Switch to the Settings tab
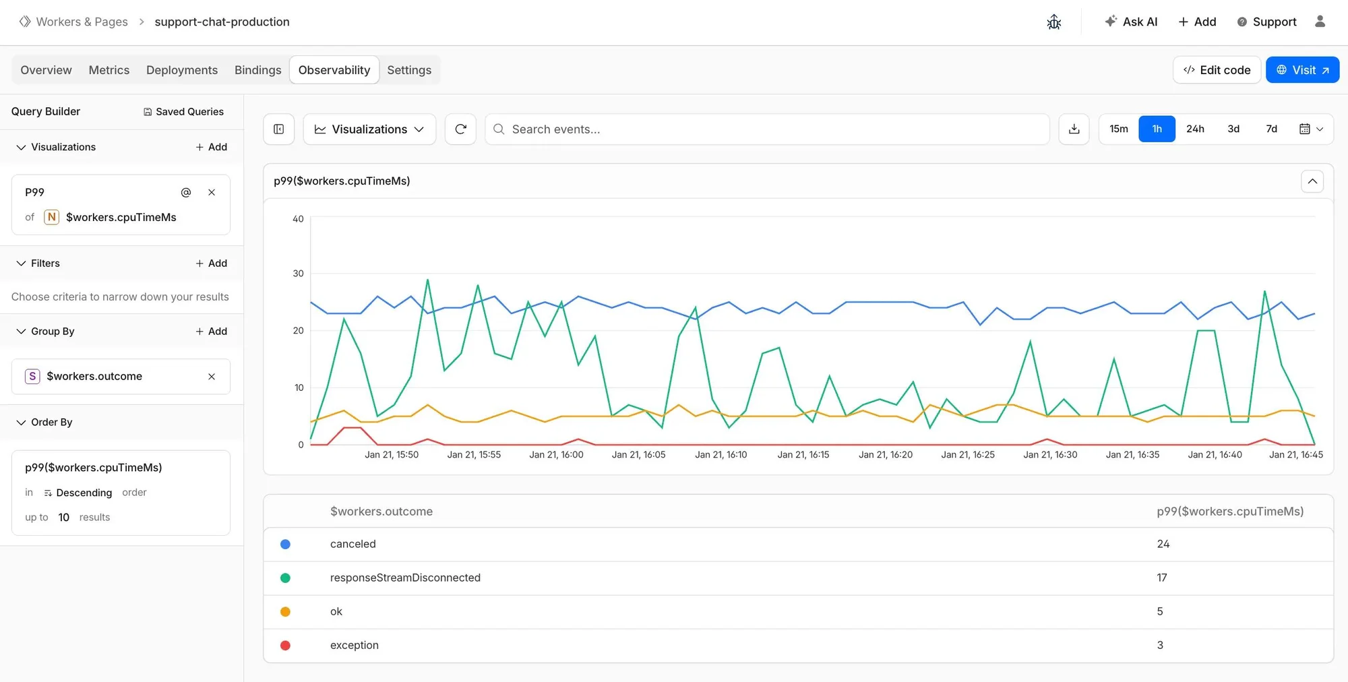 409,70
